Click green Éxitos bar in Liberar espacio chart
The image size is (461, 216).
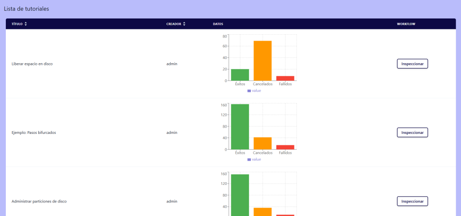click(240, 75)
